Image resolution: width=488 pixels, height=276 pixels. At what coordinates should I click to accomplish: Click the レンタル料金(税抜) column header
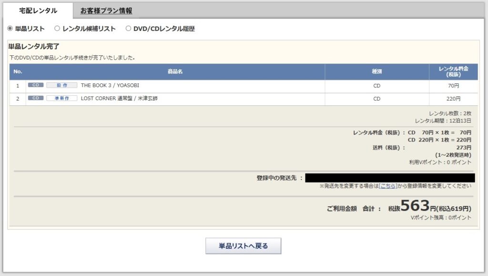454,72
